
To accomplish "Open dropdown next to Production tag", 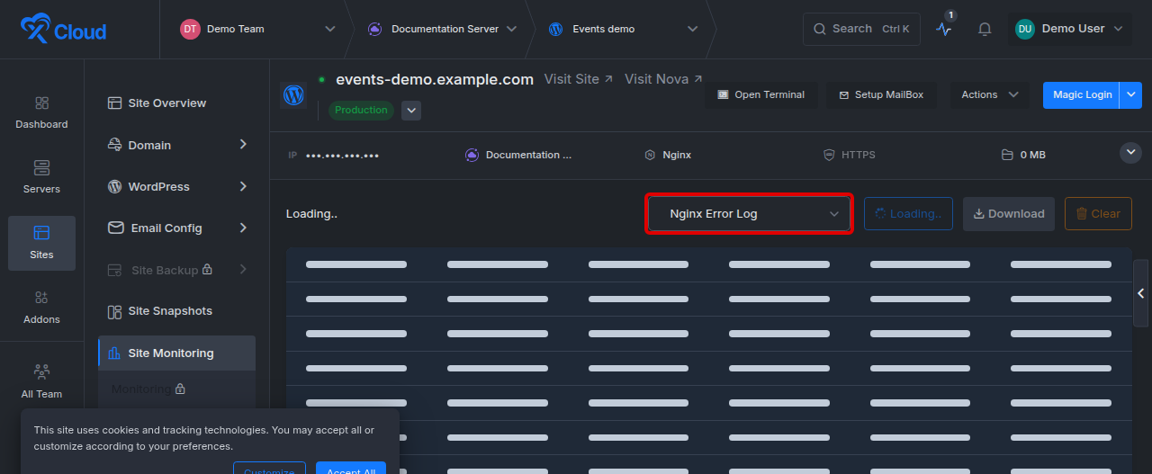I will coord(410,111).
